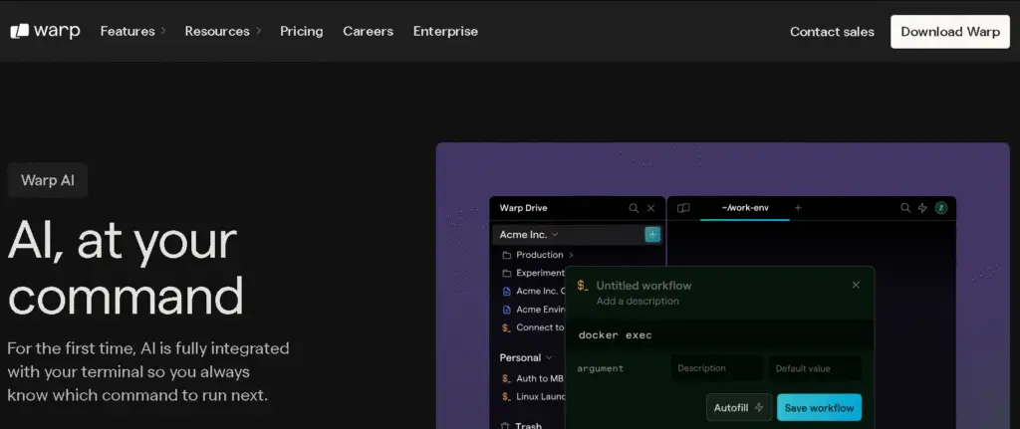Image resolution: width=1020 pixels, height=429 pixels.
Task: Click the Warp logo in the header
Action: [45, 31]
